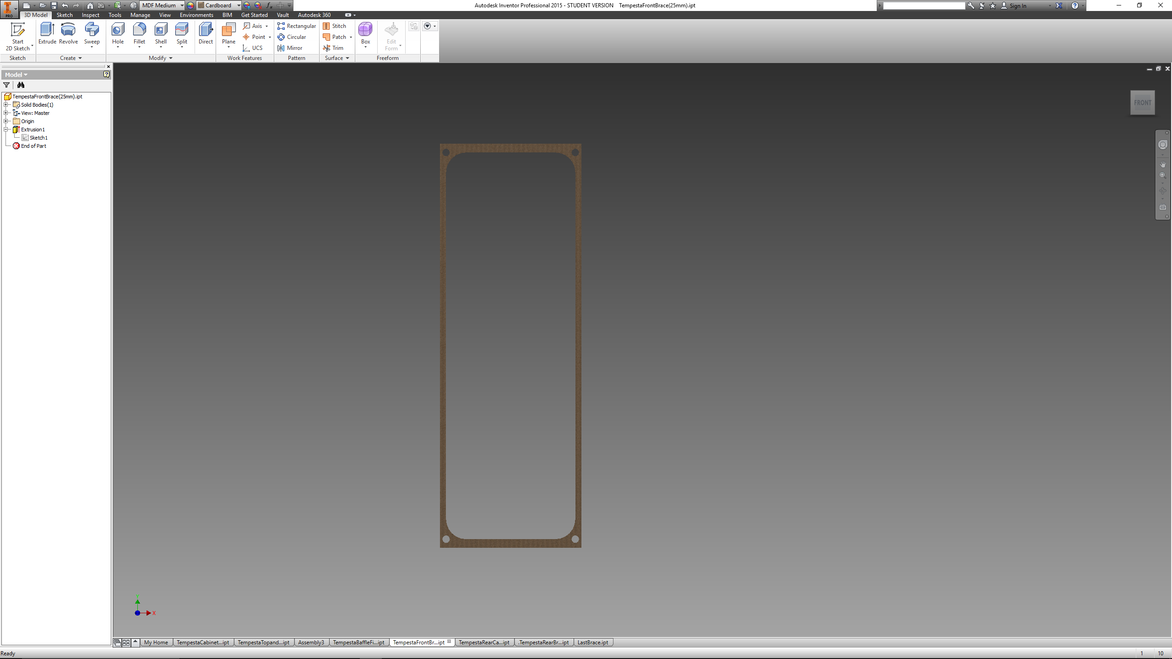Open the Cardboard appearance dropdown
This screenshot has width=1172, height=659.
point(219,5)
